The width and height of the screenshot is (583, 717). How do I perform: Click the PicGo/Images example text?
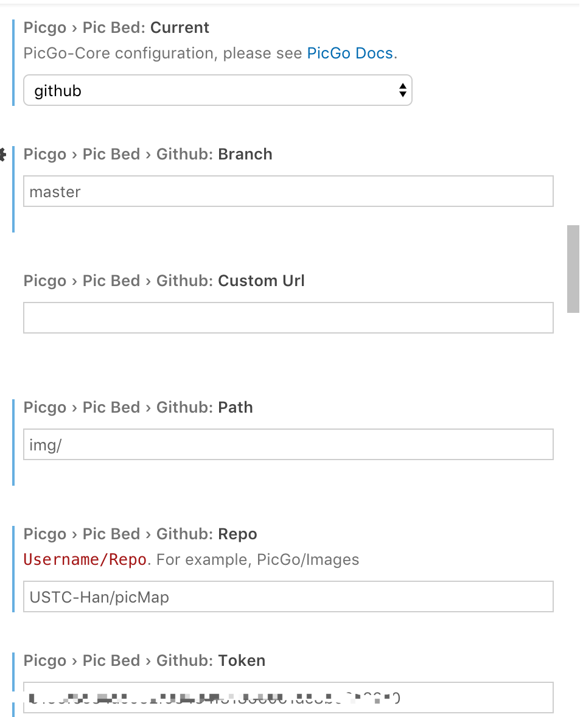point(308,560)
